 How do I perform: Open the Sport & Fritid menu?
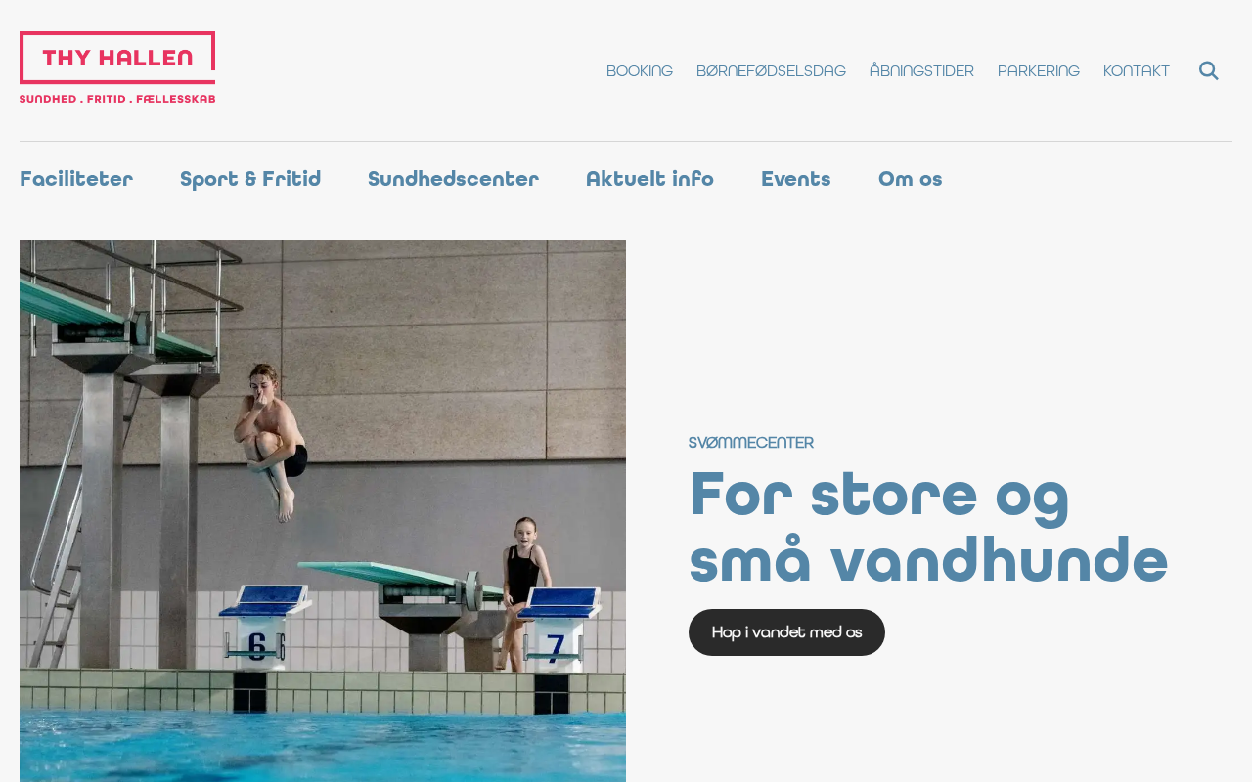point(250,179)
